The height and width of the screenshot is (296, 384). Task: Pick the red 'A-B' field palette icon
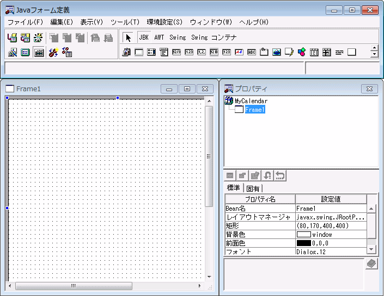click(239, 52)
